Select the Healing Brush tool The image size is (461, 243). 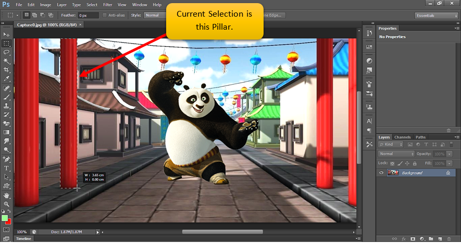coord(6,88)
